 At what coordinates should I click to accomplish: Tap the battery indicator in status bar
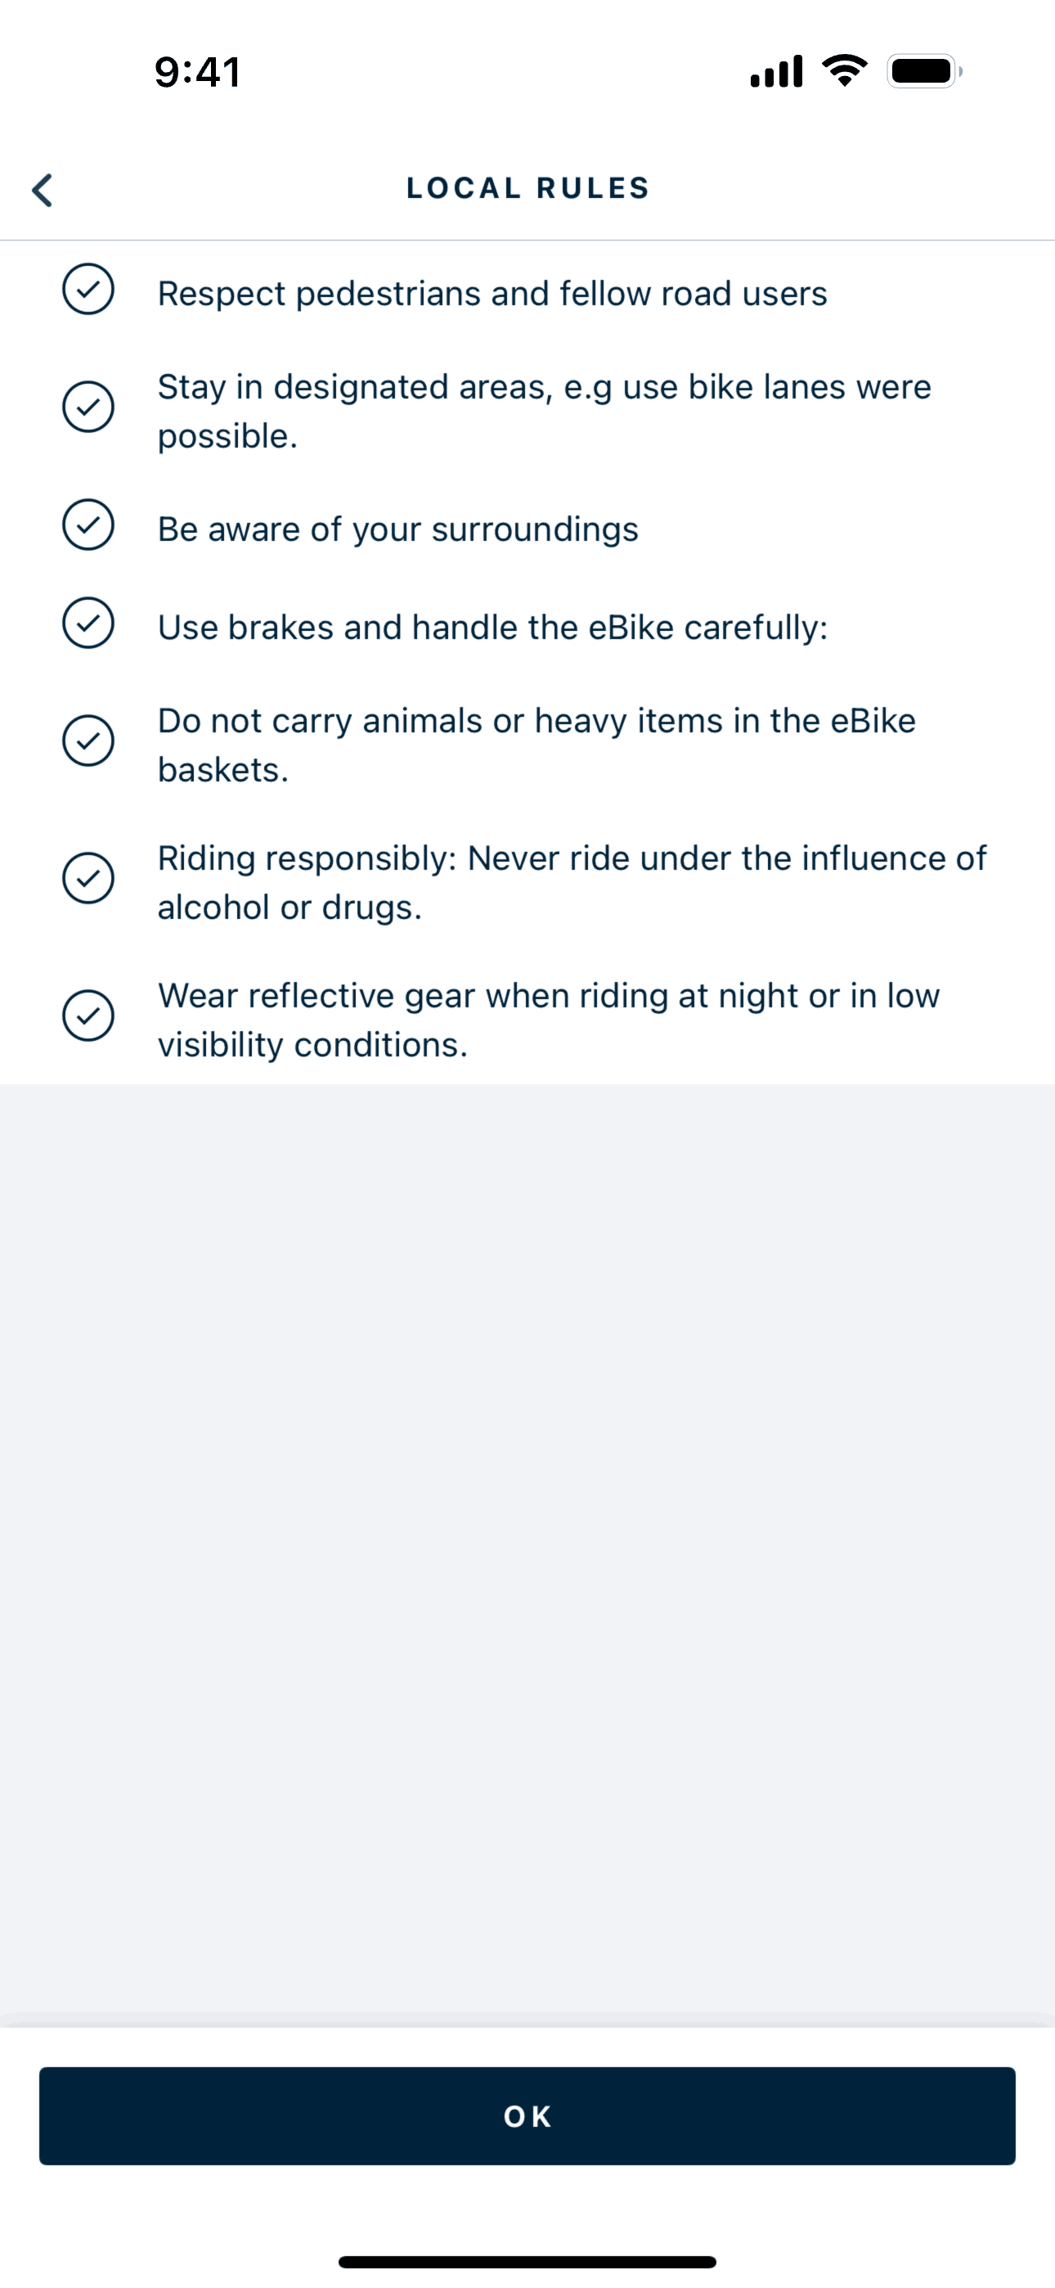pyautogui.click(x=923, y=71)
